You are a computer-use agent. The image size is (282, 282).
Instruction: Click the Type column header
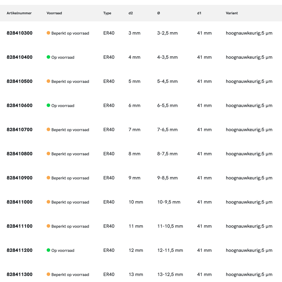click(x=107, y=13)
